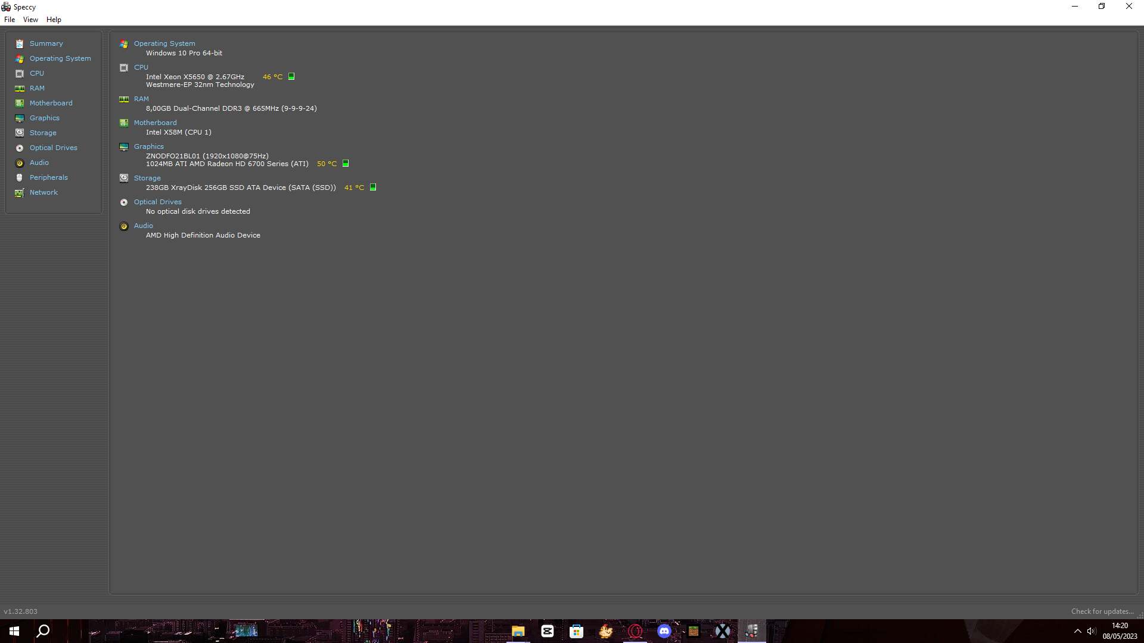Select the Motherboard icon in sidebar
The image size is (1144, 643).
[x=20, y=104]
